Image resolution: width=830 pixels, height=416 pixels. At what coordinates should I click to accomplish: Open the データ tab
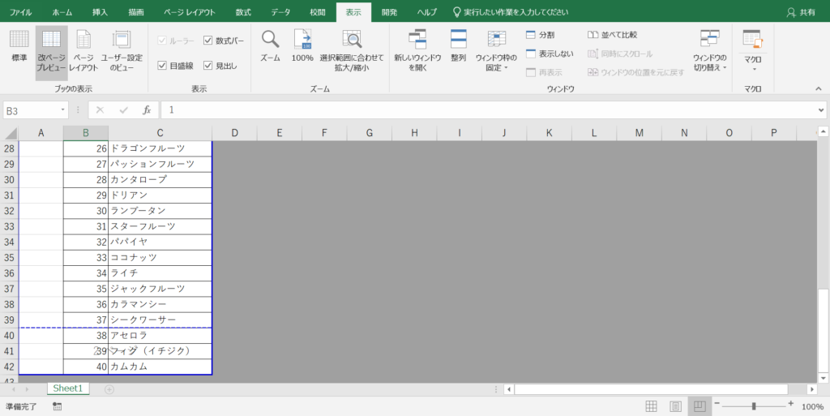tap(280, 11)
